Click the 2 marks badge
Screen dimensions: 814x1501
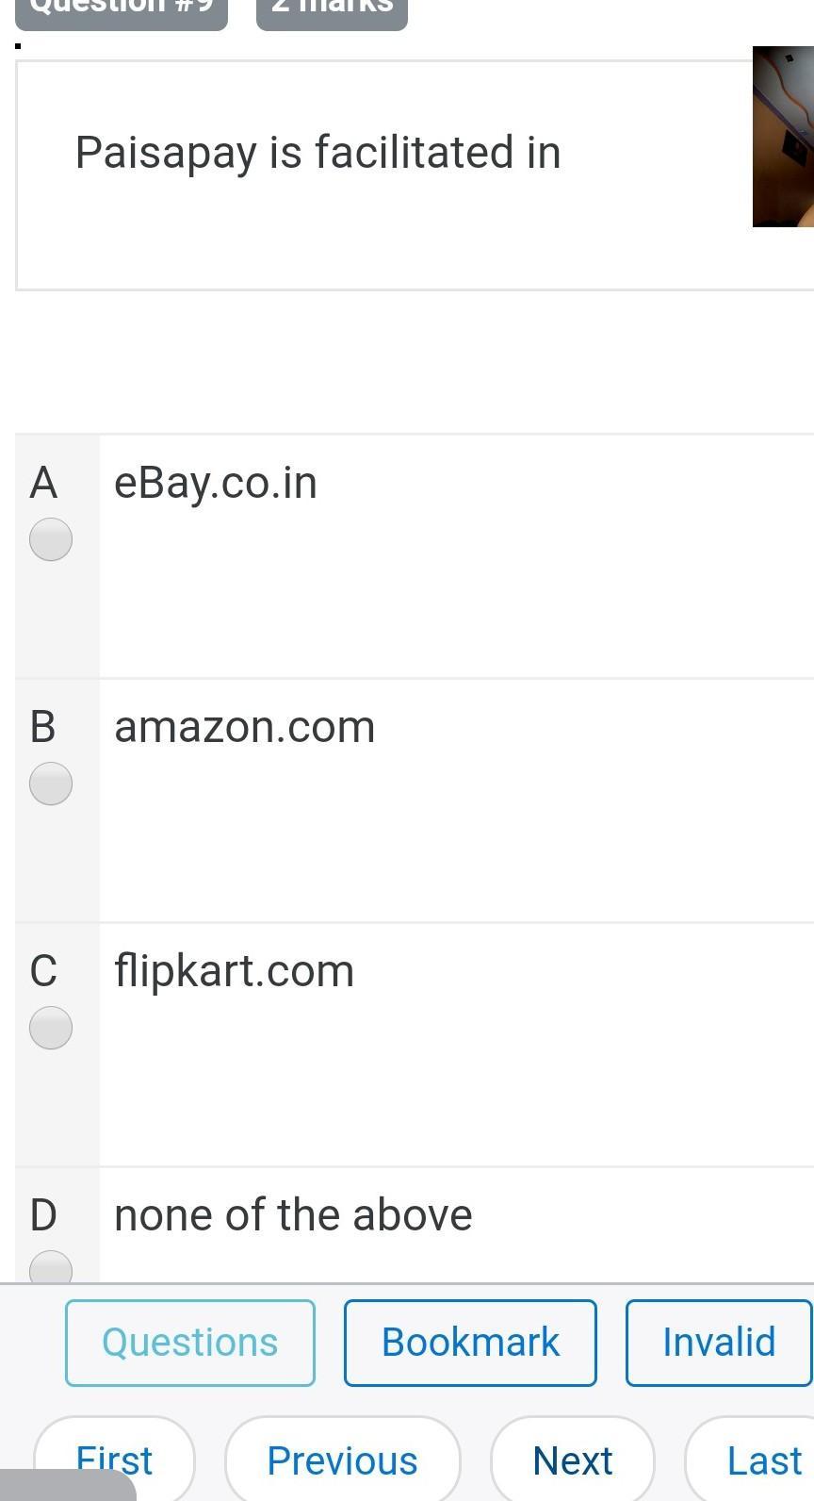coord(332,11)
